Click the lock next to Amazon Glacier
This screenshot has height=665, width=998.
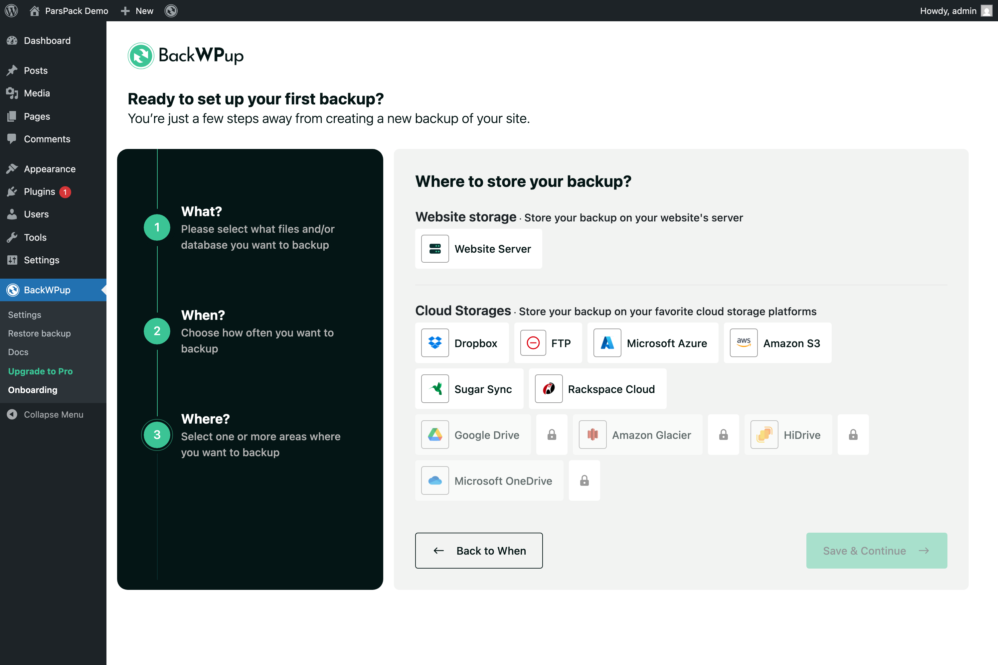coord(724,435)
